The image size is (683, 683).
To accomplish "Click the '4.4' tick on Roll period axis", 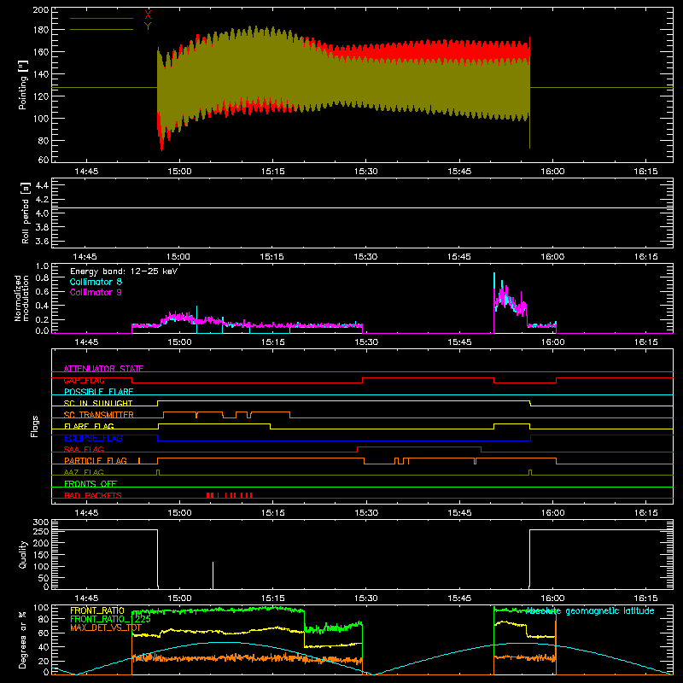I will 42,185.
